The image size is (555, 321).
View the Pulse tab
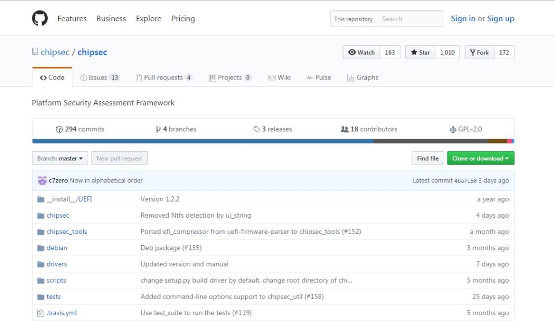point(319,77)
